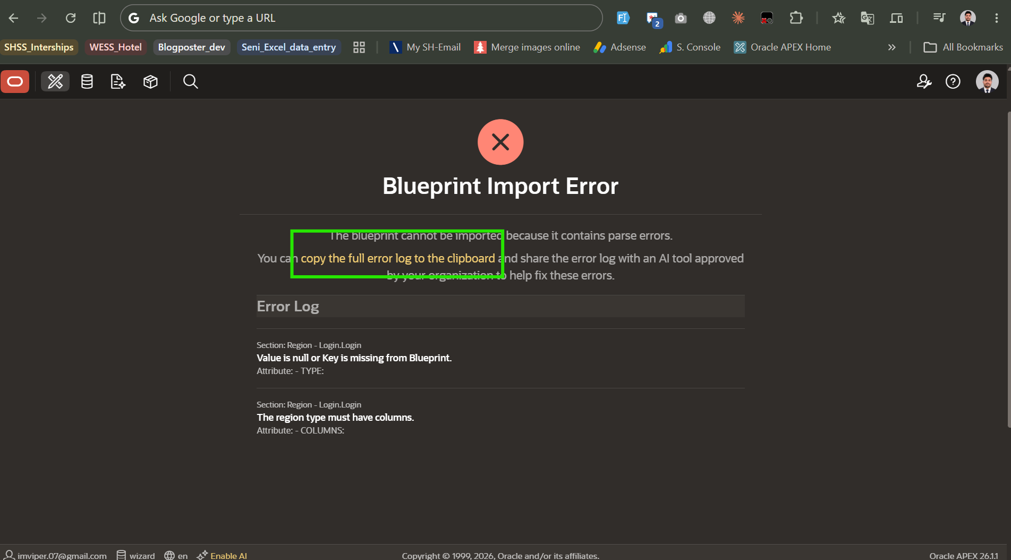Viewport: 1011px width, 560px height.
Task: Open the My SH-Email bookmark
Action: (425, 47)
